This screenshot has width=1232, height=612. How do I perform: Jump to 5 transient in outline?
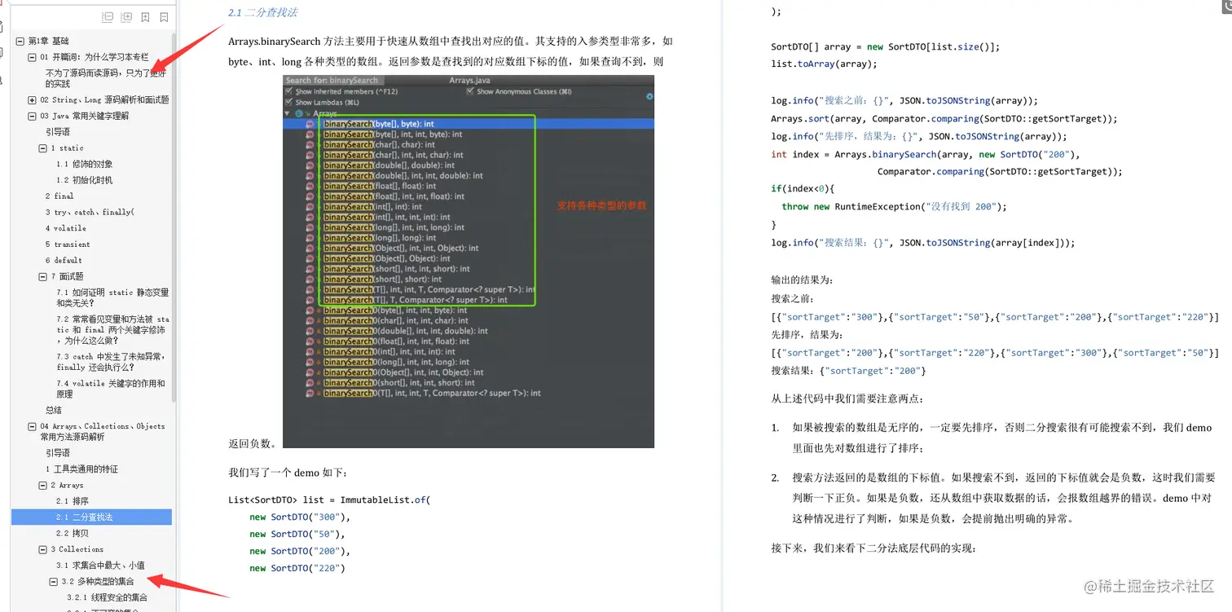coord(68,244)
